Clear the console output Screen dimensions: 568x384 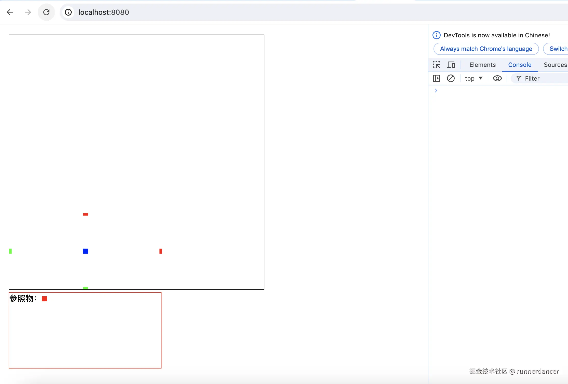click(451, 78)
